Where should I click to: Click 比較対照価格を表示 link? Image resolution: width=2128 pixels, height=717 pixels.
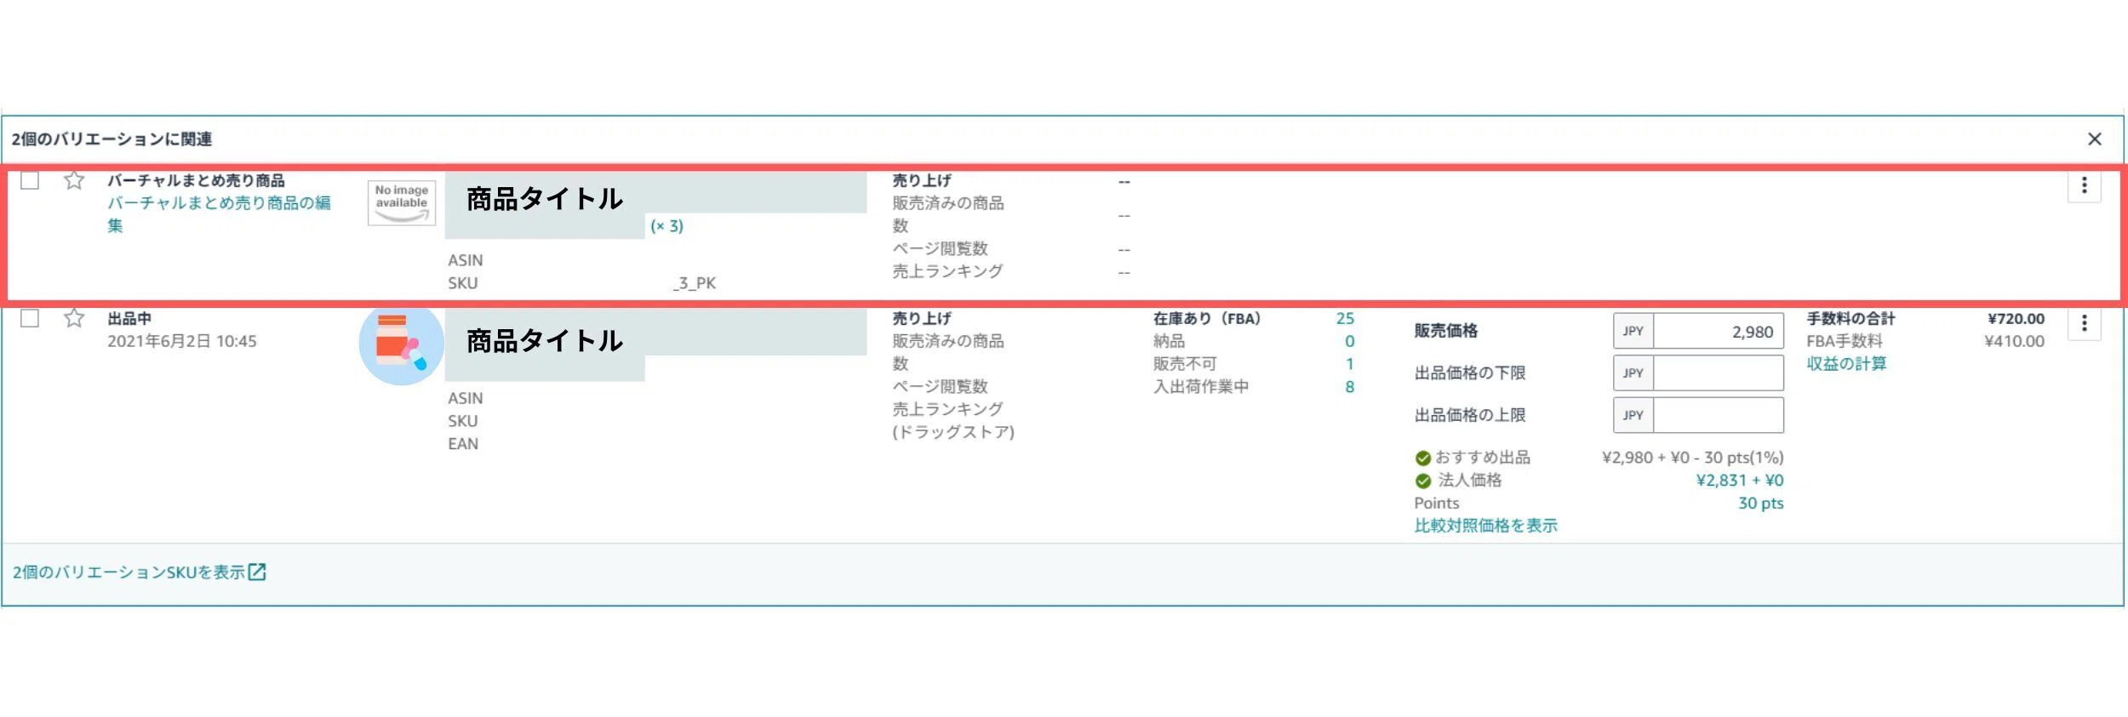coord(1485,526)
